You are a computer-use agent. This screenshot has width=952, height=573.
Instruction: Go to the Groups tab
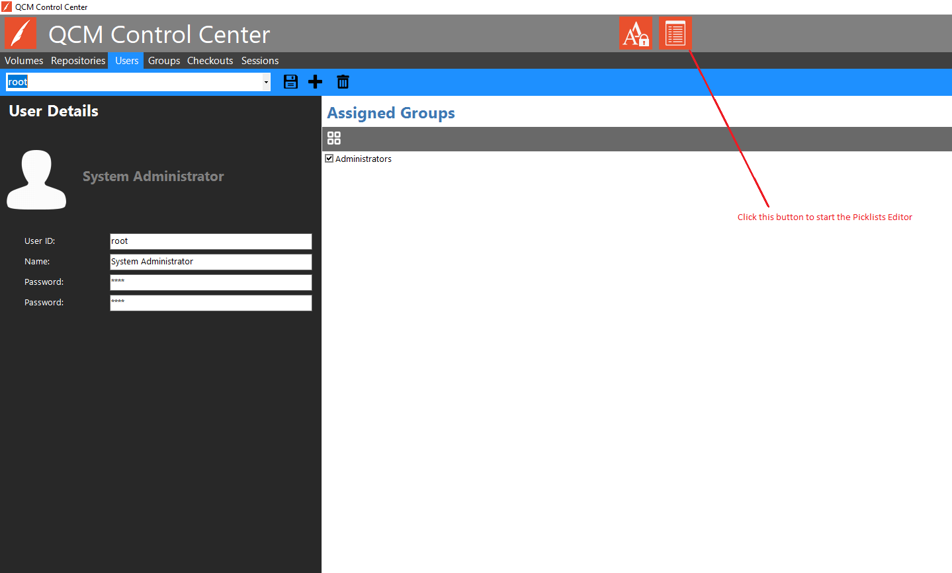click(164, 61)
